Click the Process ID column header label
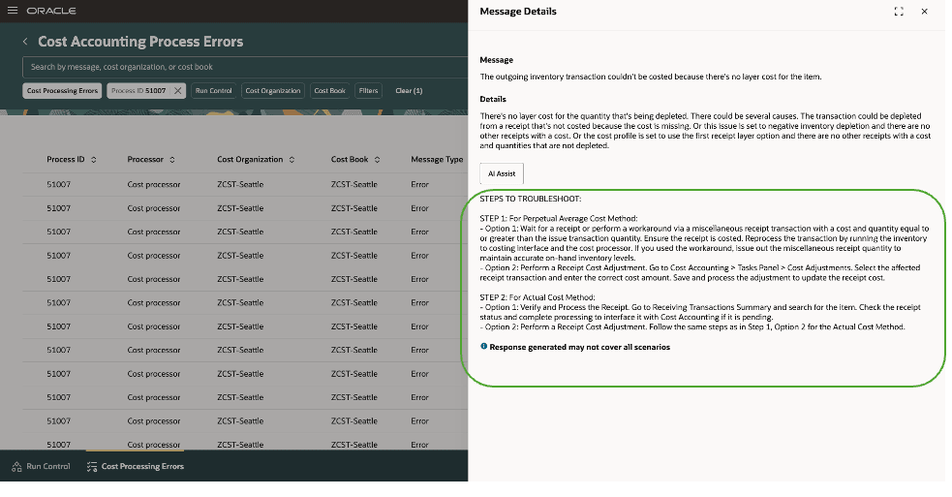Screen dimensions: 952x497 click(66, 159)
